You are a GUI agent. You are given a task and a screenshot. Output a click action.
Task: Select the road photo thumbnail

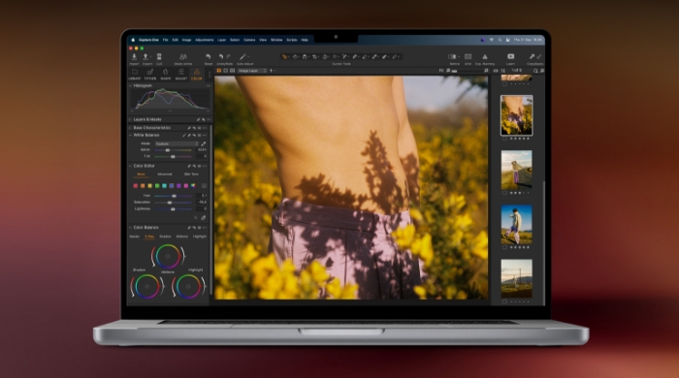tap(517, 170)
